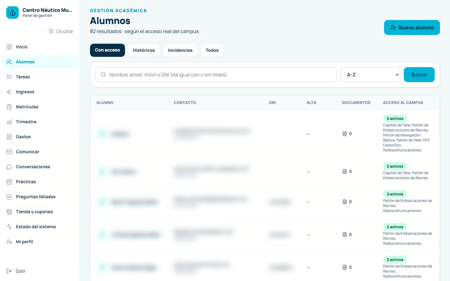The height and width of the screenshot is (281, 450).
Task: Click the Gastos receipt icon
Action: coord(9,137)
